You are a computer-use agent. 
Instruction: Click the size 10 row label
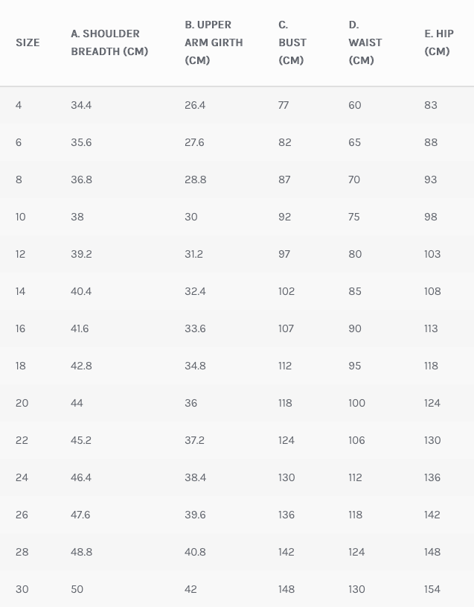click(20, 217)
